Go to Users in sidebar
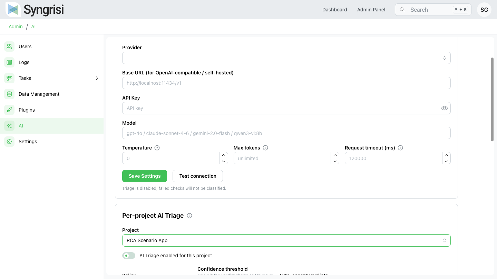497x279 pixels. pyautogui.click(x=52, y=46)
